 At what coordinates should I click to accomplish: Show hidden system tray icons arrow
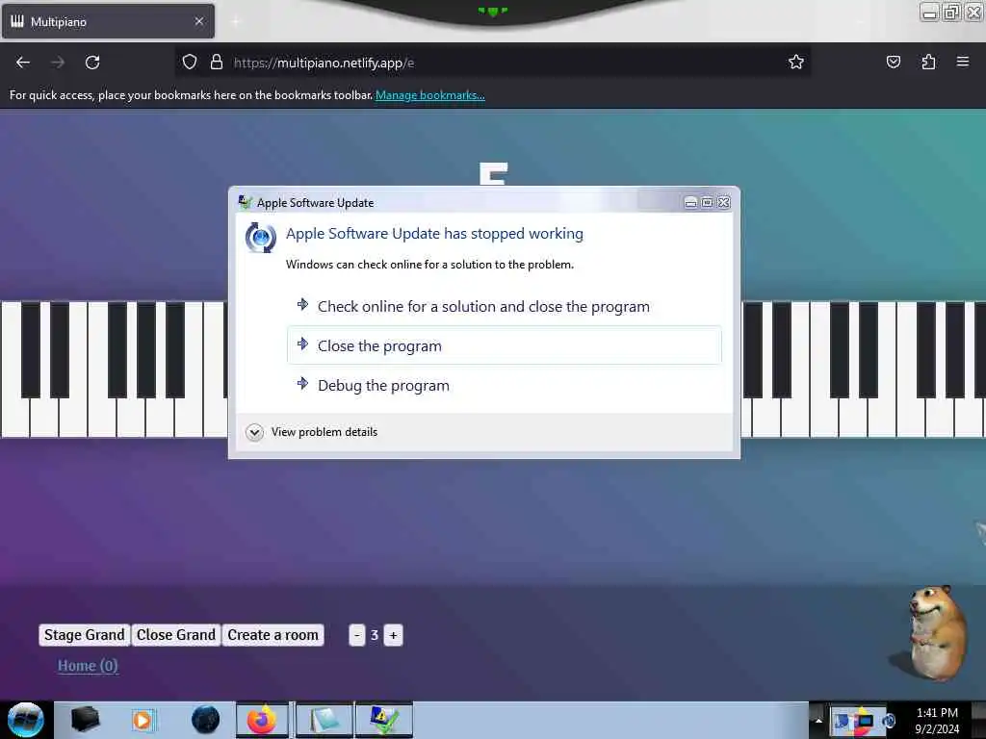(x=818, y=721)
